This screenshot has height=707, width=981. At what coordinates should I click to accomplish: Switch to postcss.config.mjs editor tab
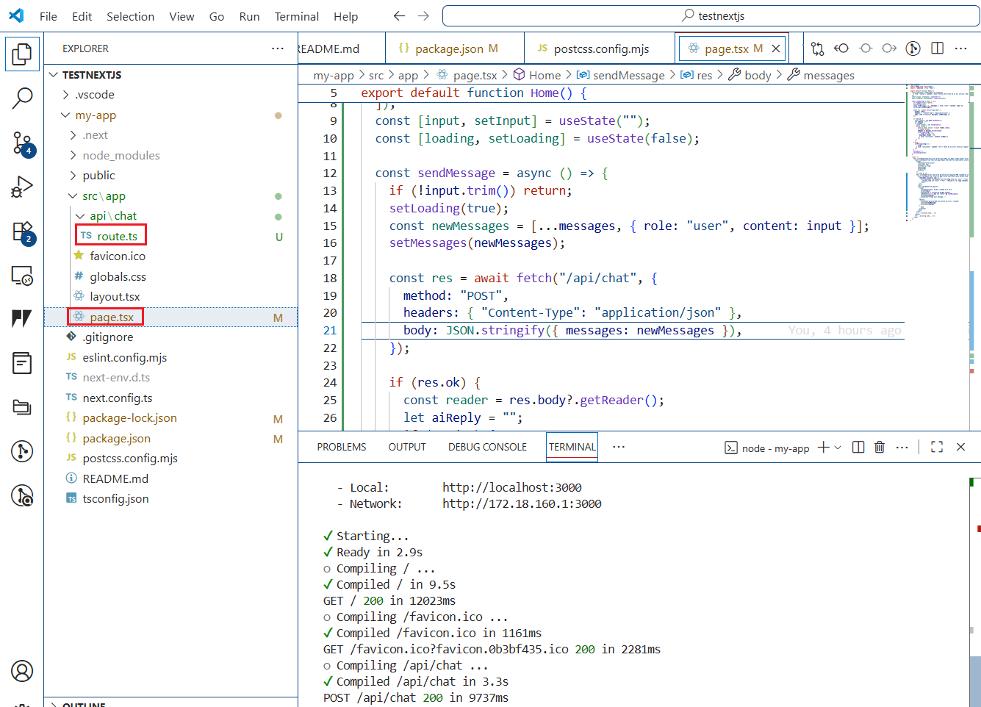[600, 49]
